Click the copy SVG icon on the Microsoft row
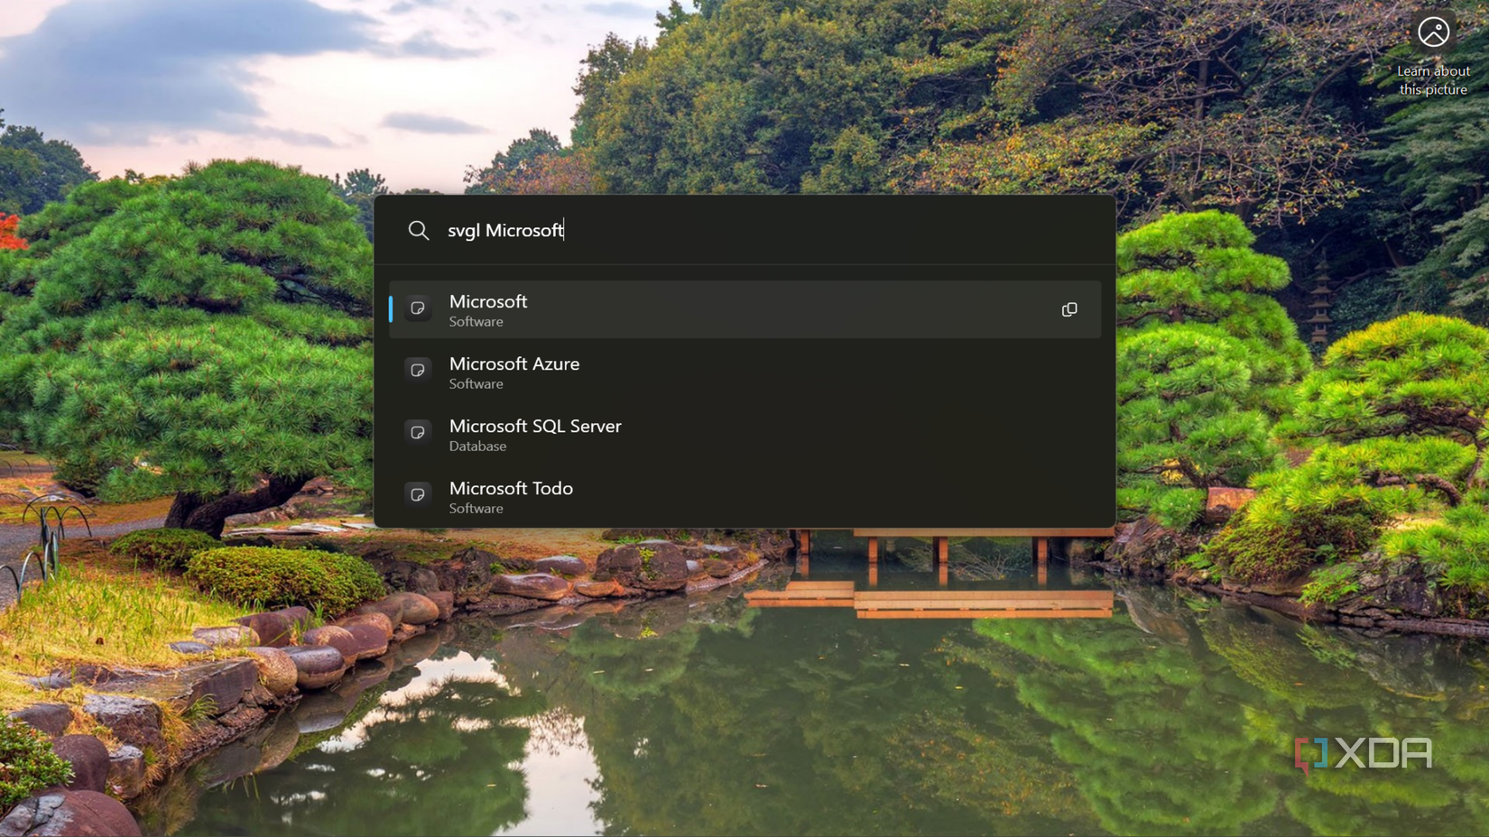The height and width of the screenshot is (837, 1489). (1068, 309)
